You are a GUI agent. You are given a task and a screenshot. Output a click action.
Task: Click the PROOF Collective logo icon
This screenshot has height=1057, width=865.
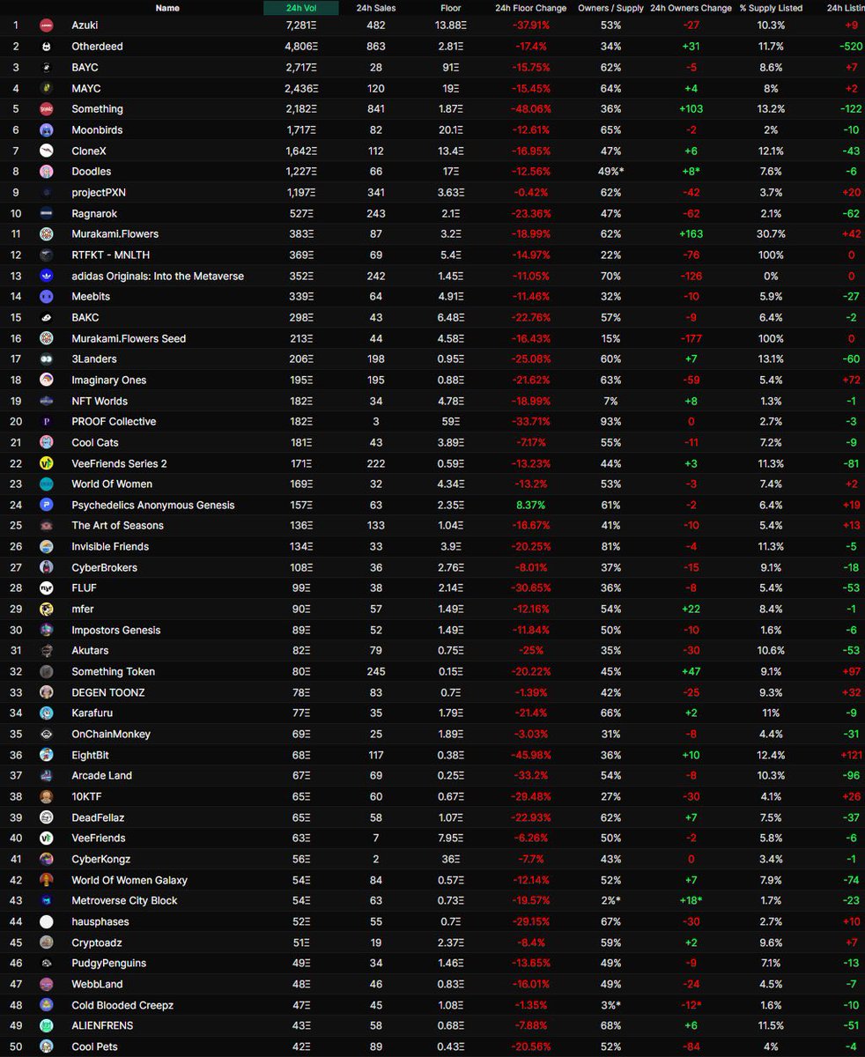point(47,422)
